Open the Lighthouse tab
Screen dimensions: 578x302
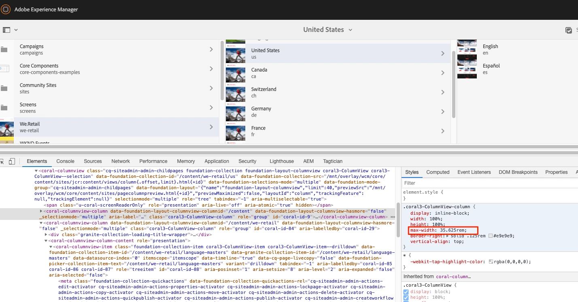point(282,161)
